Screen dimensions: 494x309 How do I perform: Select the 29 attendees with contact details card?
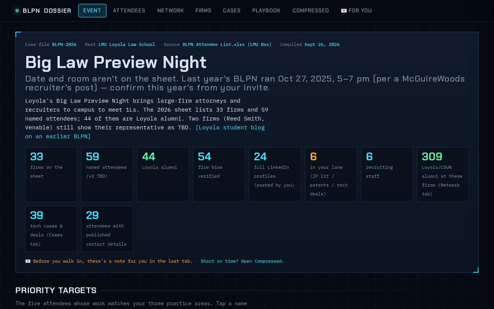click(x=107, y=229)
